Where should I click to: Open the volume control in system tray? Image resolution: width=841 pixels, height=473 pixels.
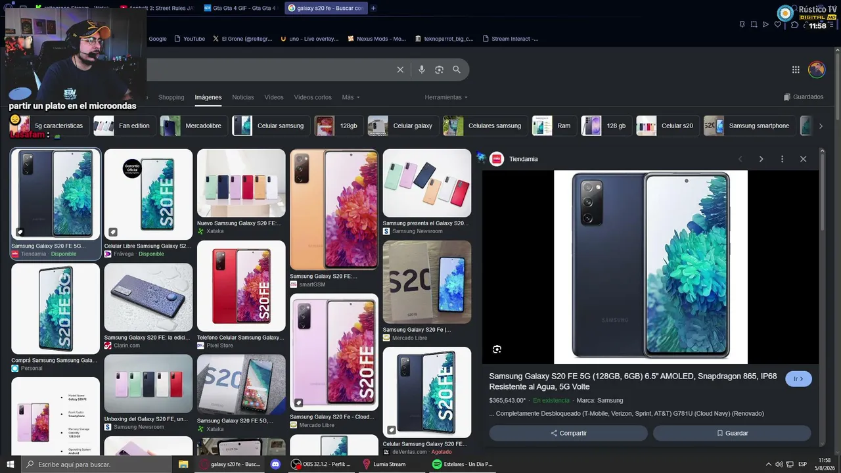click(x=779, y=464)
